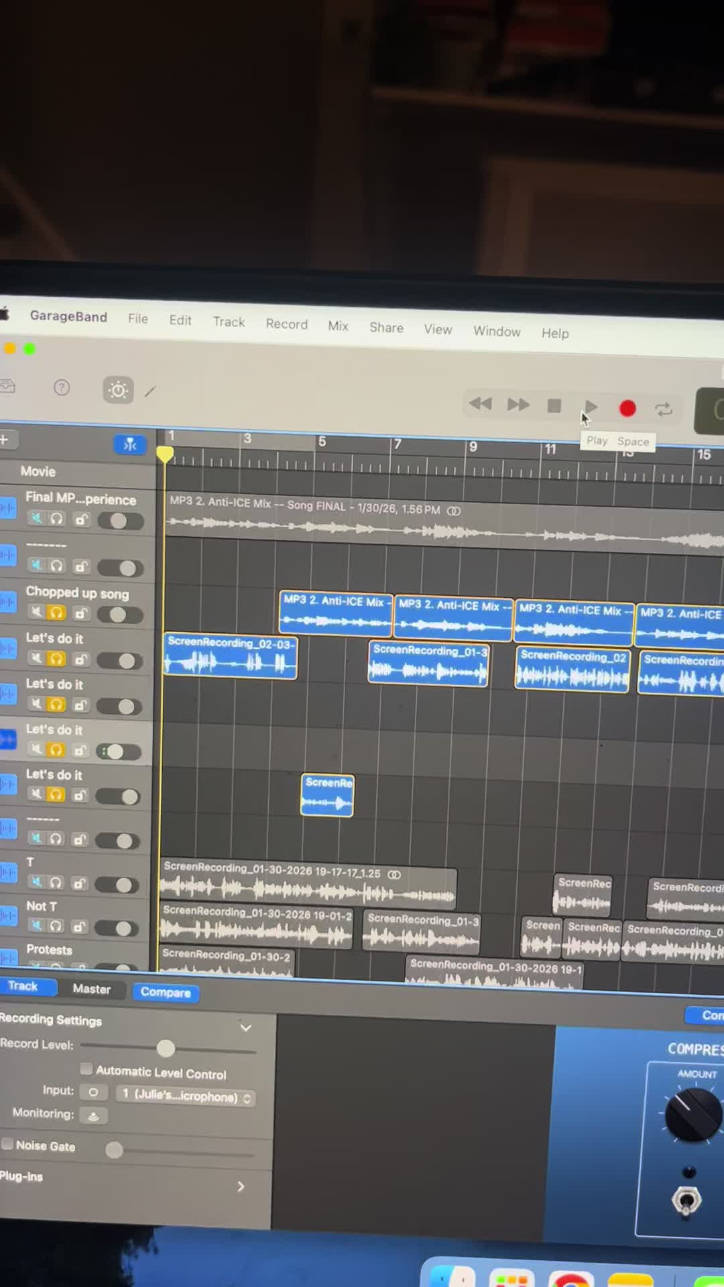Open the Input source dropdown (Julie's...icrophone)
Viewport: 724px width, 1287px height.
pos(186,1096)
